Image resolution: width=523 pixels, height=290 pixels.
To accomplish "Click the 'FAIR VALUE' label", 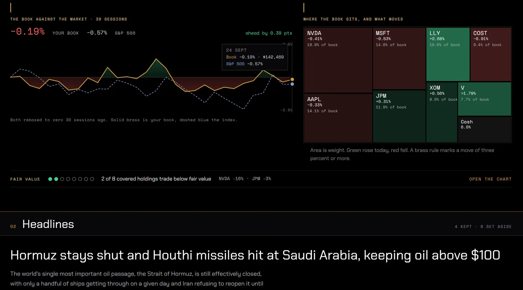I will click(25, 179).
